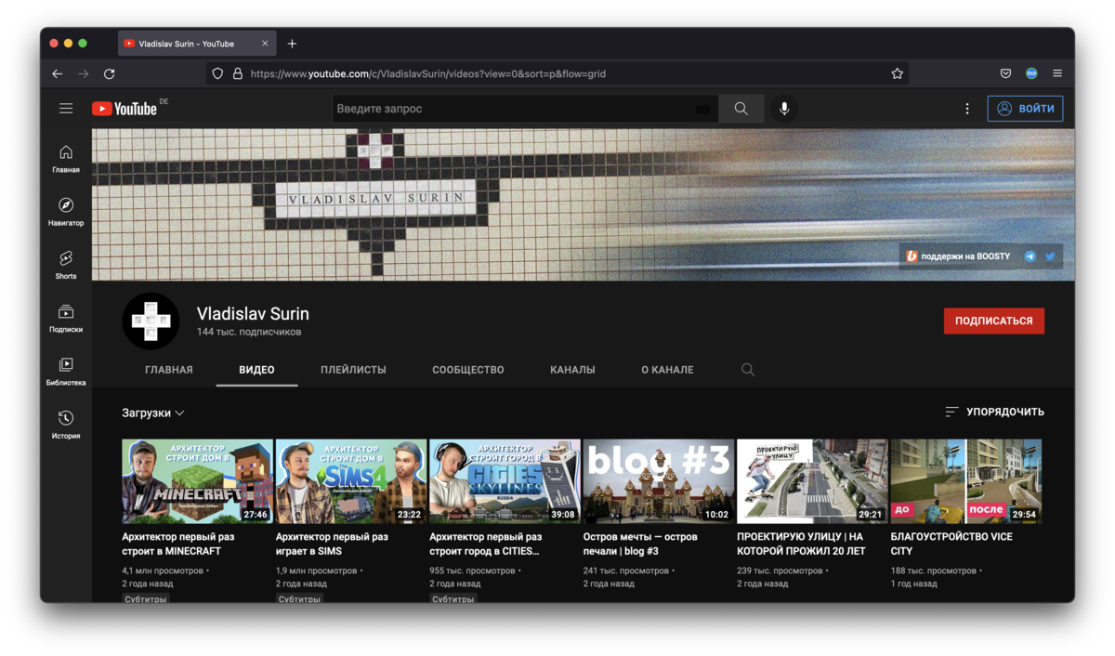Select the Vladislav Surin browser tab
This screenshot has width=1115, height=656.
click(196, 44)
